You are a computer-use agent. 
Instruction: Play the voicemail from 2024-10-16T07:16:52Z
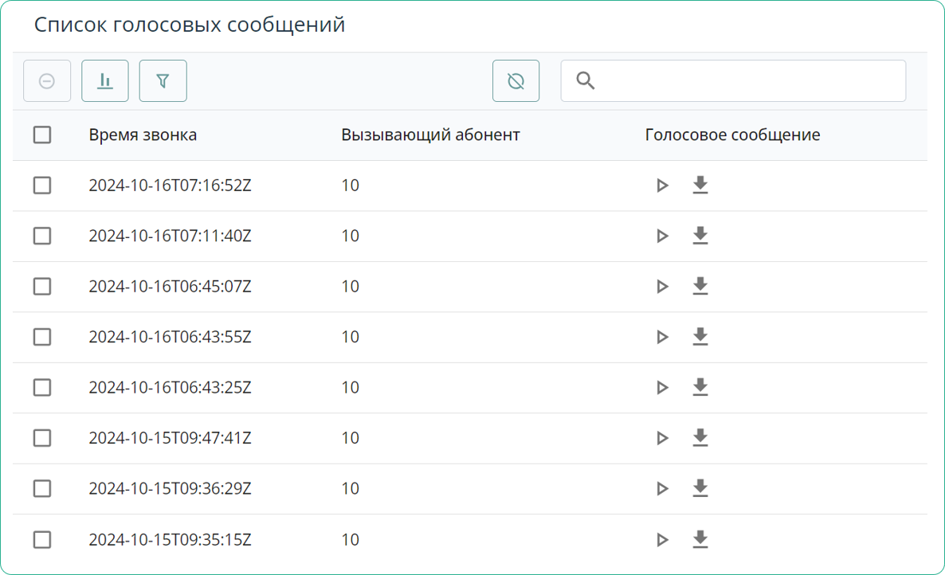click(662, 185)
